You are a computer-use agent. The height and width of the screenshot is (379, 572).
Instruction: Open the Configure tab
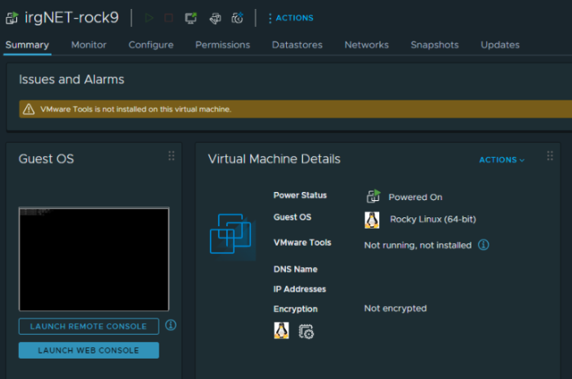(x=151, y=45)
